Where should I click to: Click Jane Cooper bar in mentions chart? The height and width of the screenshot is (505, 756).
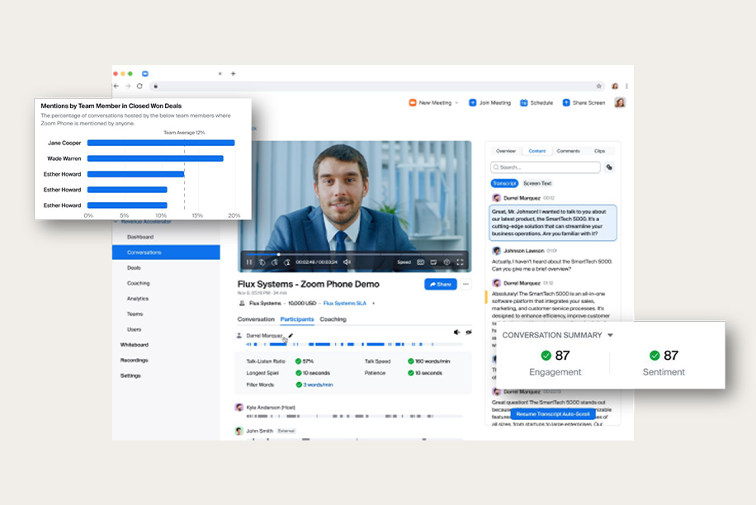pos(161,143)
